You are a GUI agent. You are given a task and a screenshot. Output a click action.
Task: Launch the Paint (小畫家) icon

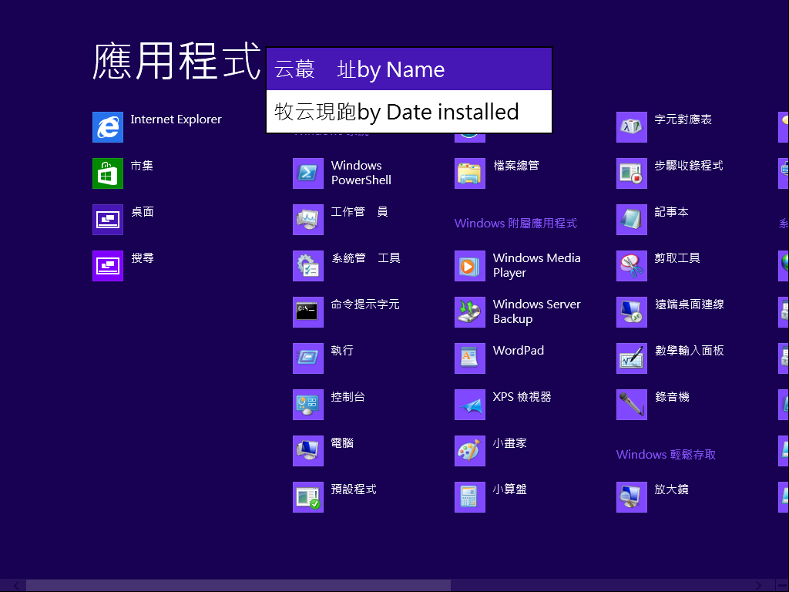pyautogui.click(x=470, y=451)
